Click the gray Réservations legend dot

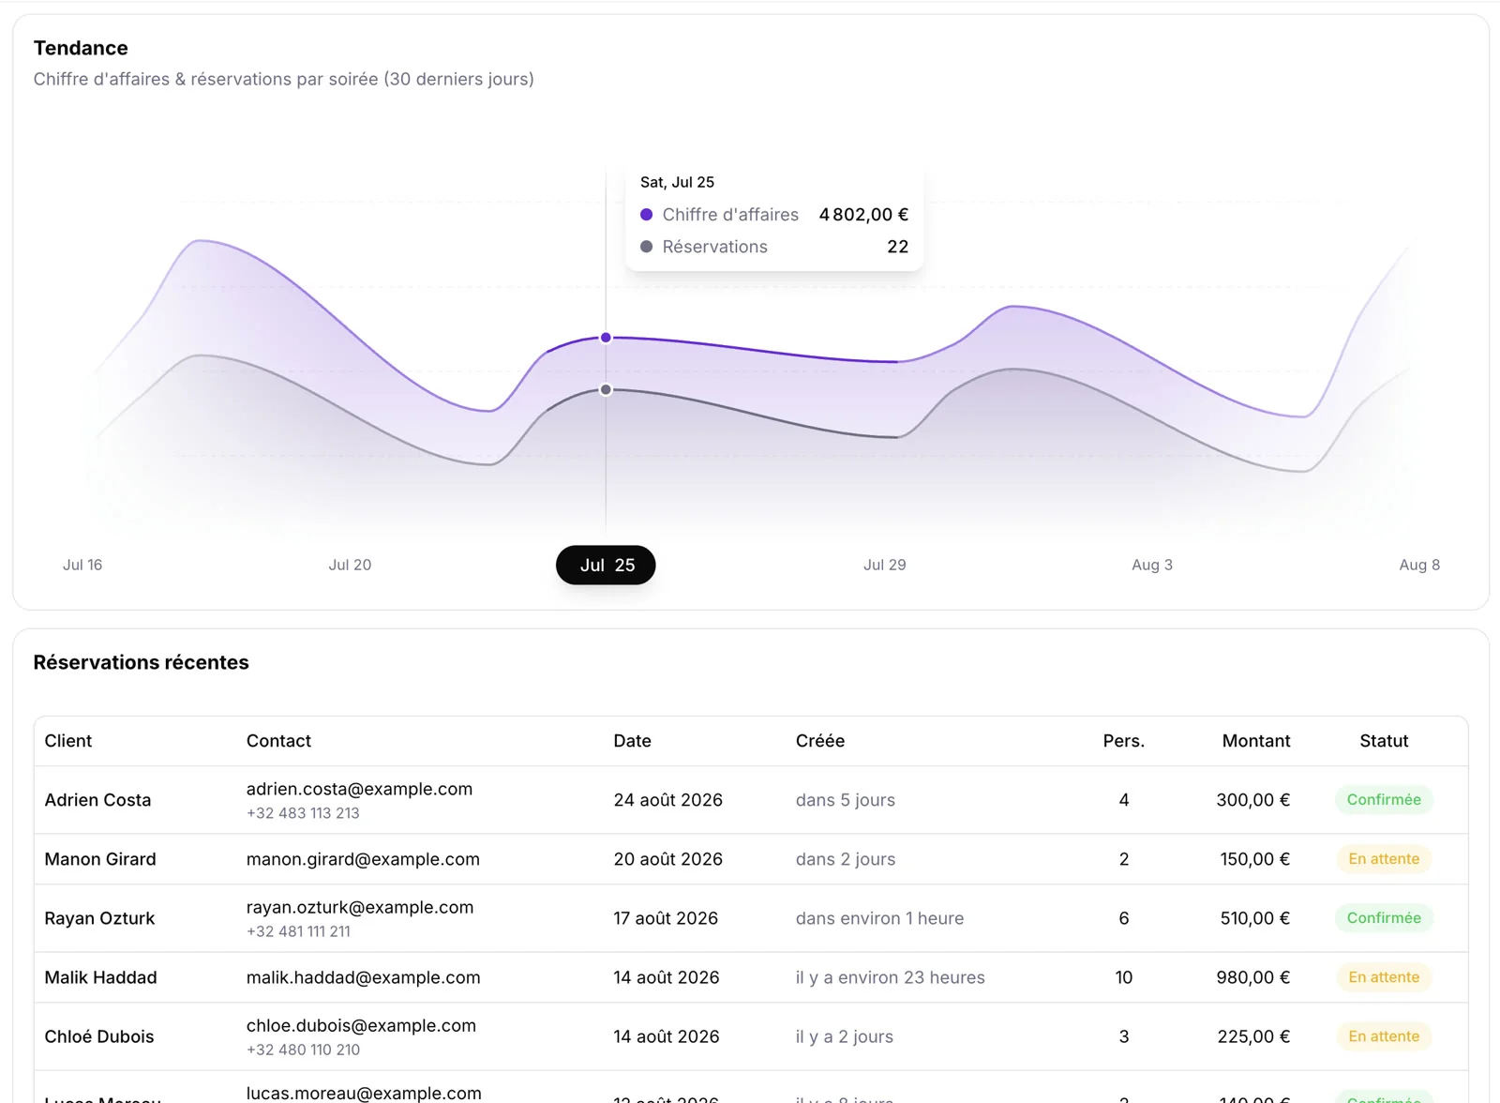click(x=646, y=247)
